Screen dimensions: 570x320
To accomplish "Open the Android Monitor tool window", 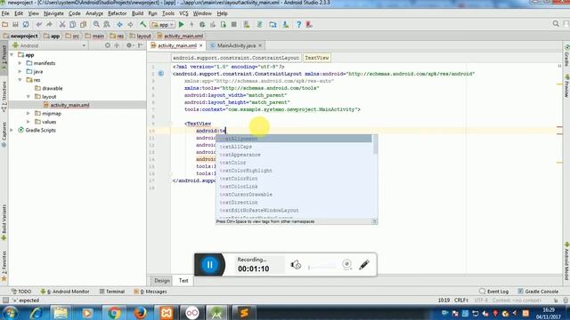I will tap(65, 292).
